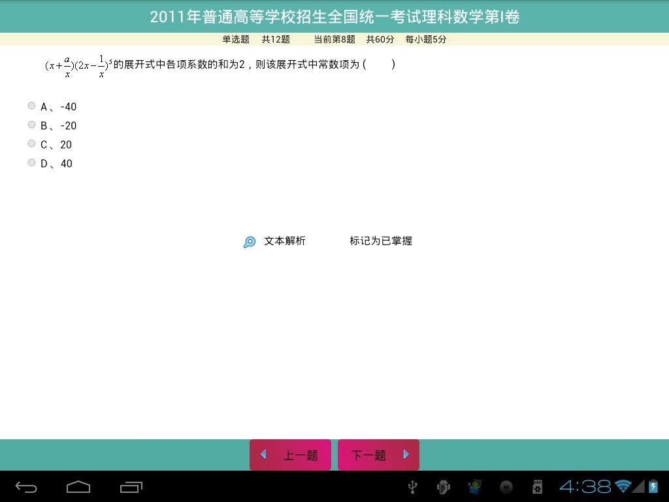Tap the round dark notification icon
The width and height of the screenshot is (669, 502).
[x=506, y=487]
